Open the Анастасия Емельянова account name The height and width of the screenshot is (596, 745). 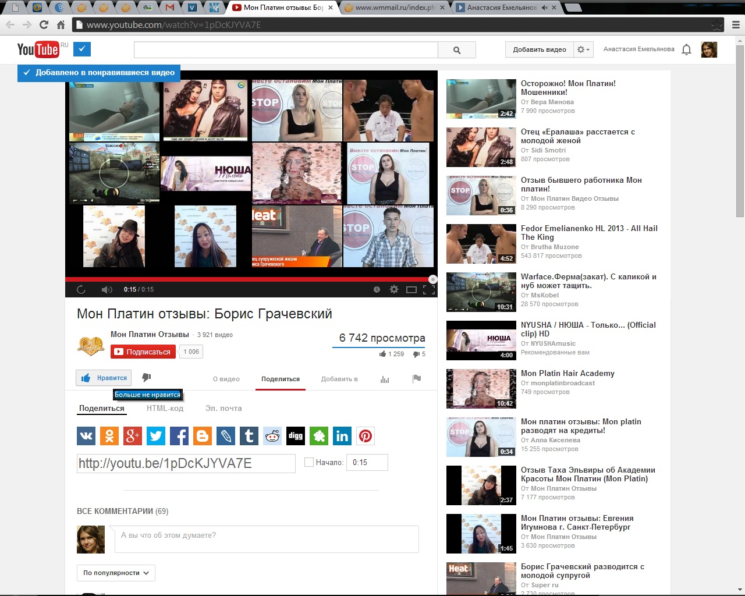(x=639, y=49)
